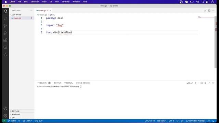
Task: Open the Apple menu
Action: point(5,2)
